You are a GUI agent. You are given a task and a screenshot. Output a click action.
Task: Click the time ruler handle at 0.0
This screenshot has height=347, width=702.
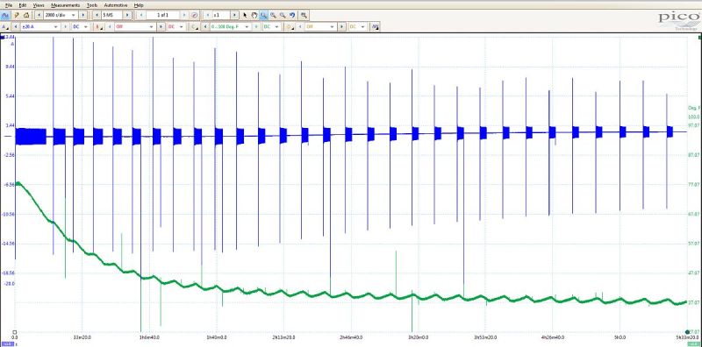click(15, 332)
